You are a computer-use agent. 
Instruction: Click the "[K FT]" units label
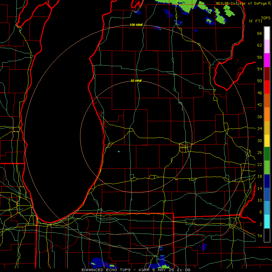[x=255, y=21]
